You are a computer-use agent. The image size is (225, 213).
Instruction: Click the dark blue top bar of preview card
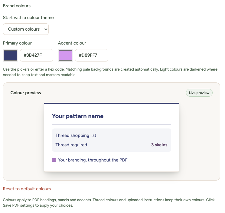pos(112,103)
